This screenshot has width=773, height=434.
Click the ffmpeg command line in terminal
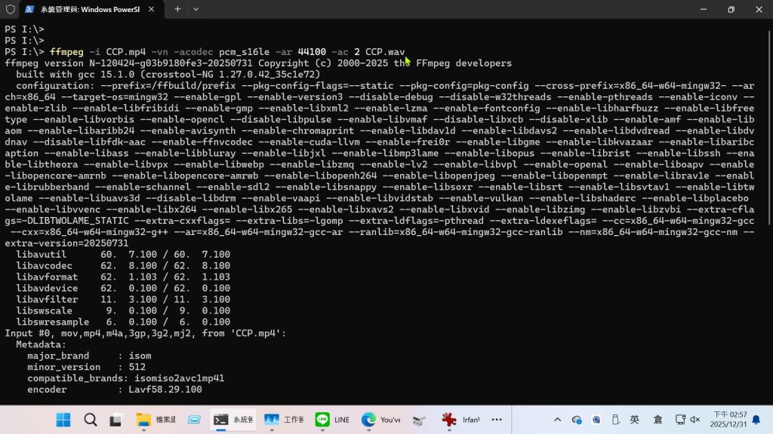[x=226, y=52]
